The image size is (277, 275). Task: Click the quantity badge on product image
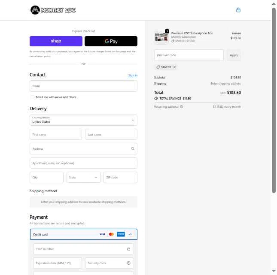click(167, 31)
